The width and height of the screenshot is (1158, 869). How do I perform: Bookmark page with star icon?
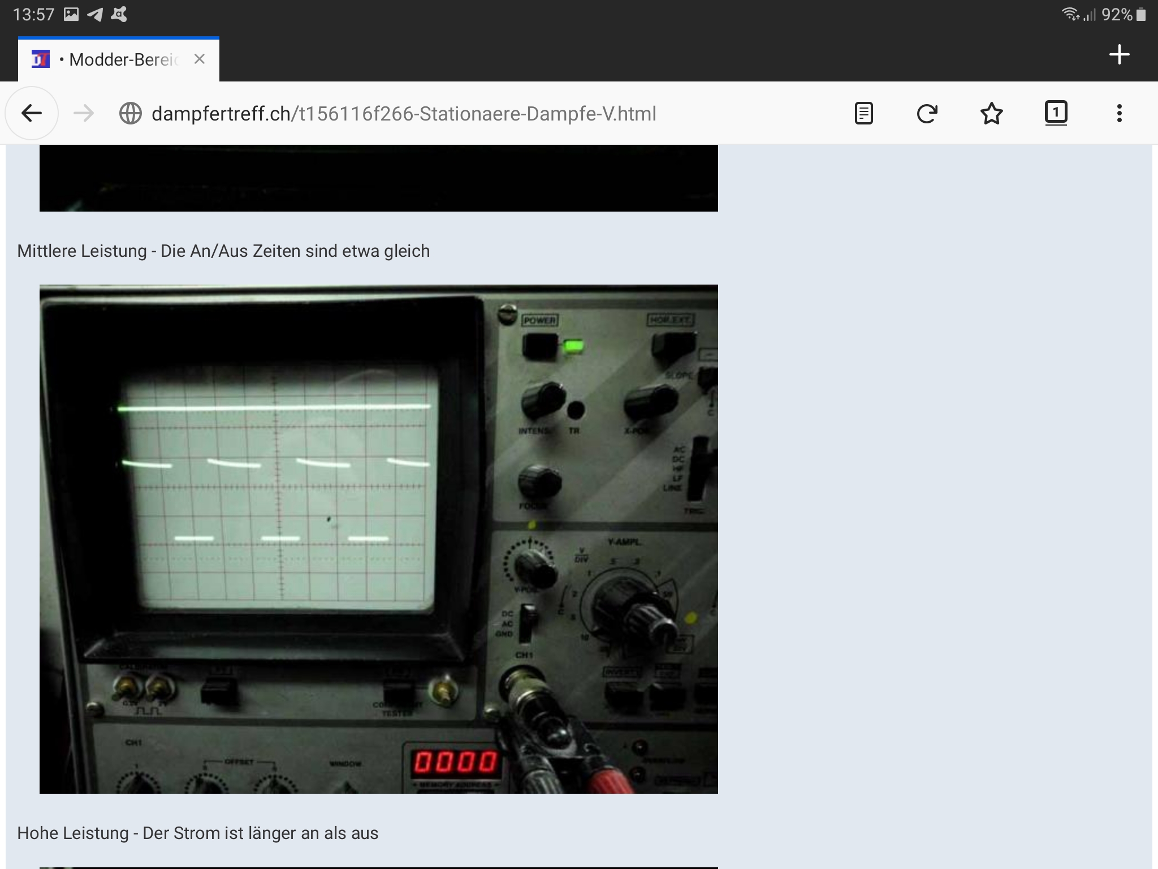[x=991, y=114]
